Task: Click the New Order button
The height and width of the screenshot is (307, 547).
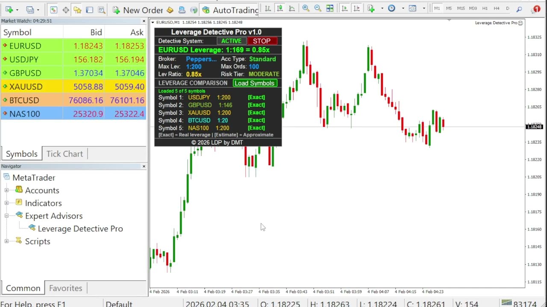Action: tap(138, 10)
